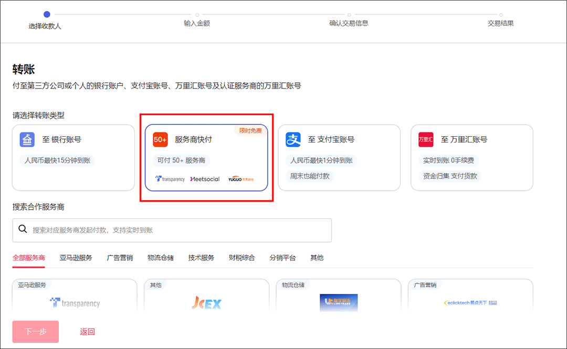Click the 下一步 button
The width and height of the screenshot is (567, 349).
[36, 332]
